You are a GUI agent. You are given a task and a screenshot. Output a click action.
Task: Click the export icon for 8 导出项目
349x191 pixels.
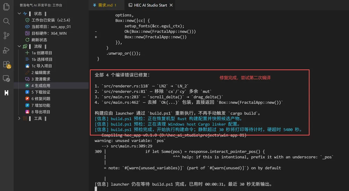pyautogui.click(x=27, y=112)
